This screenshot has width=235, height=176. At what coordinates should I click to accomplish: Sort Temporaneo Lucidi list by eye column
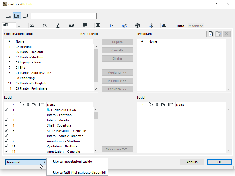[157, 105]
